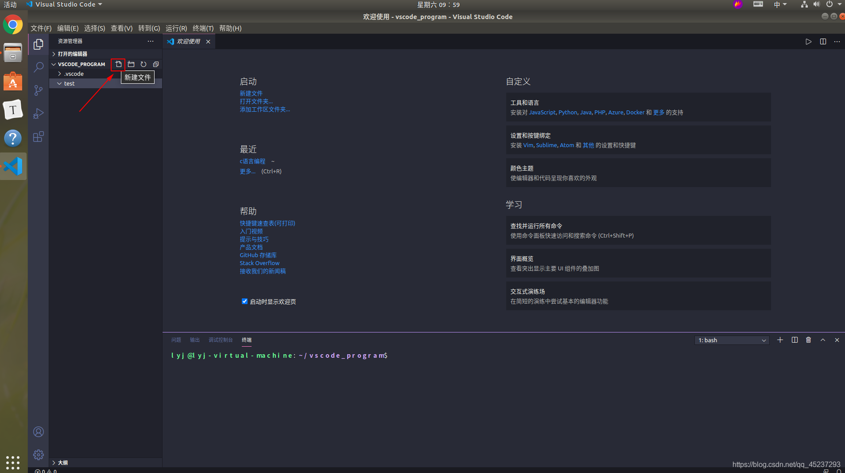845x473 pixels.
Task: Delete the terminal with trash icon
Action: pos(808,340)
